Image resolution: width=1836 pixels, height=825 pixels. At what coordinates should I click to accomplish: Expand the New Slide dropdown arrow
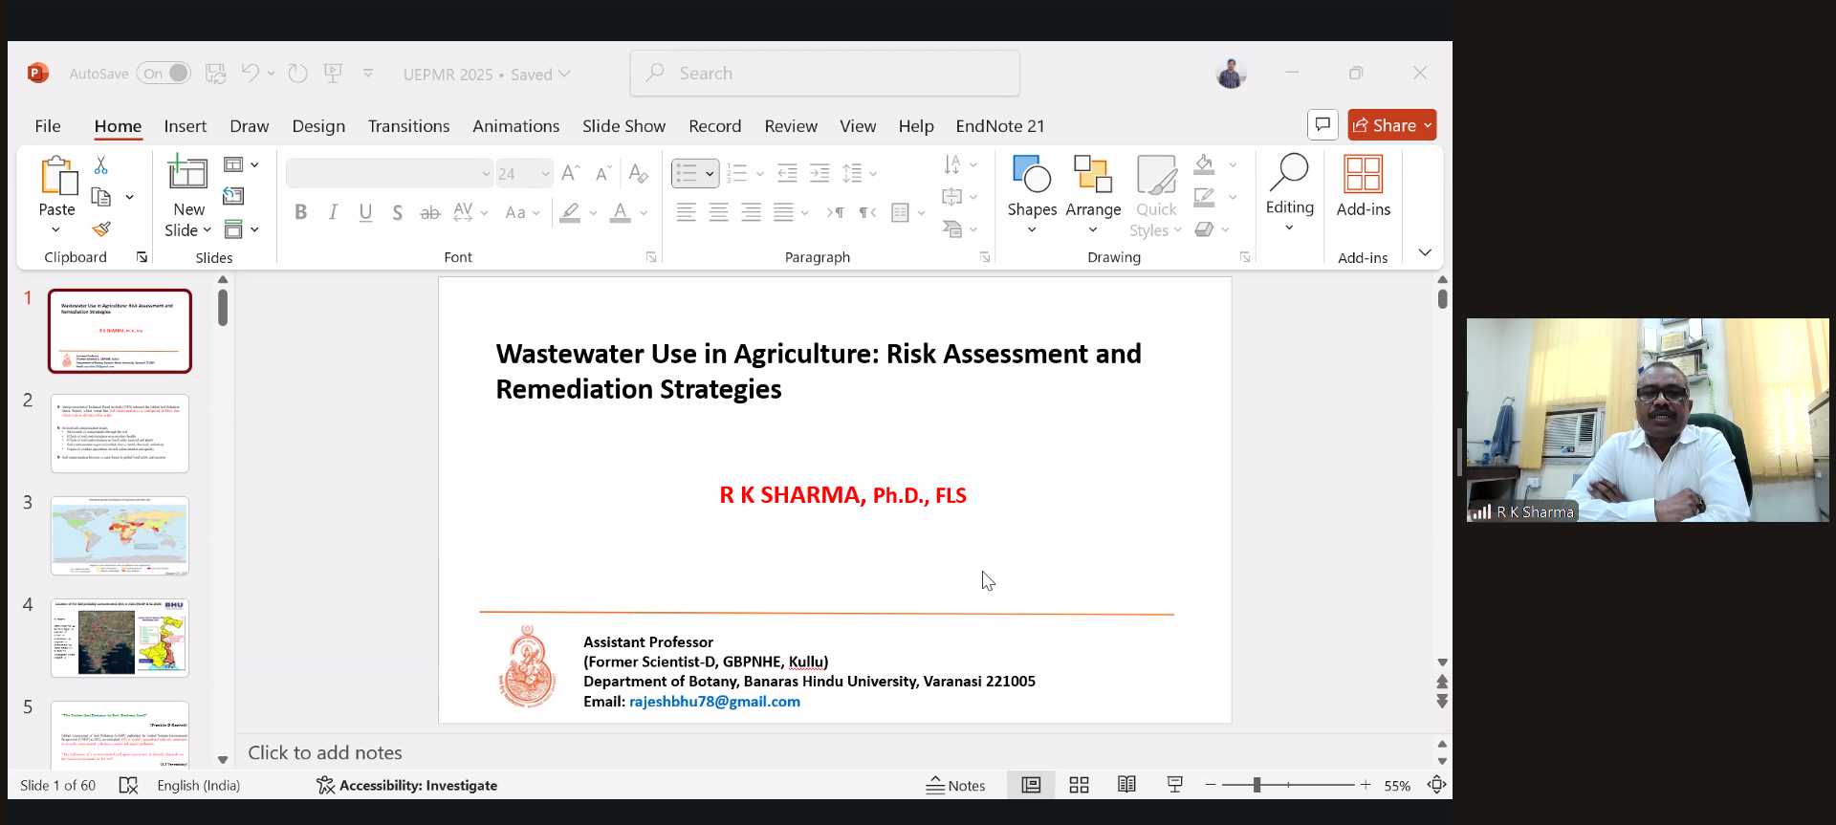tap(208, 230)
